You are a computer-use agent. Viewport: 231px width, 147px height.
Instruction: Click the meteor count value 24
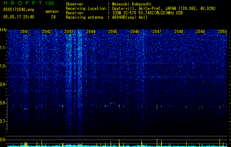tap(53, 17)
